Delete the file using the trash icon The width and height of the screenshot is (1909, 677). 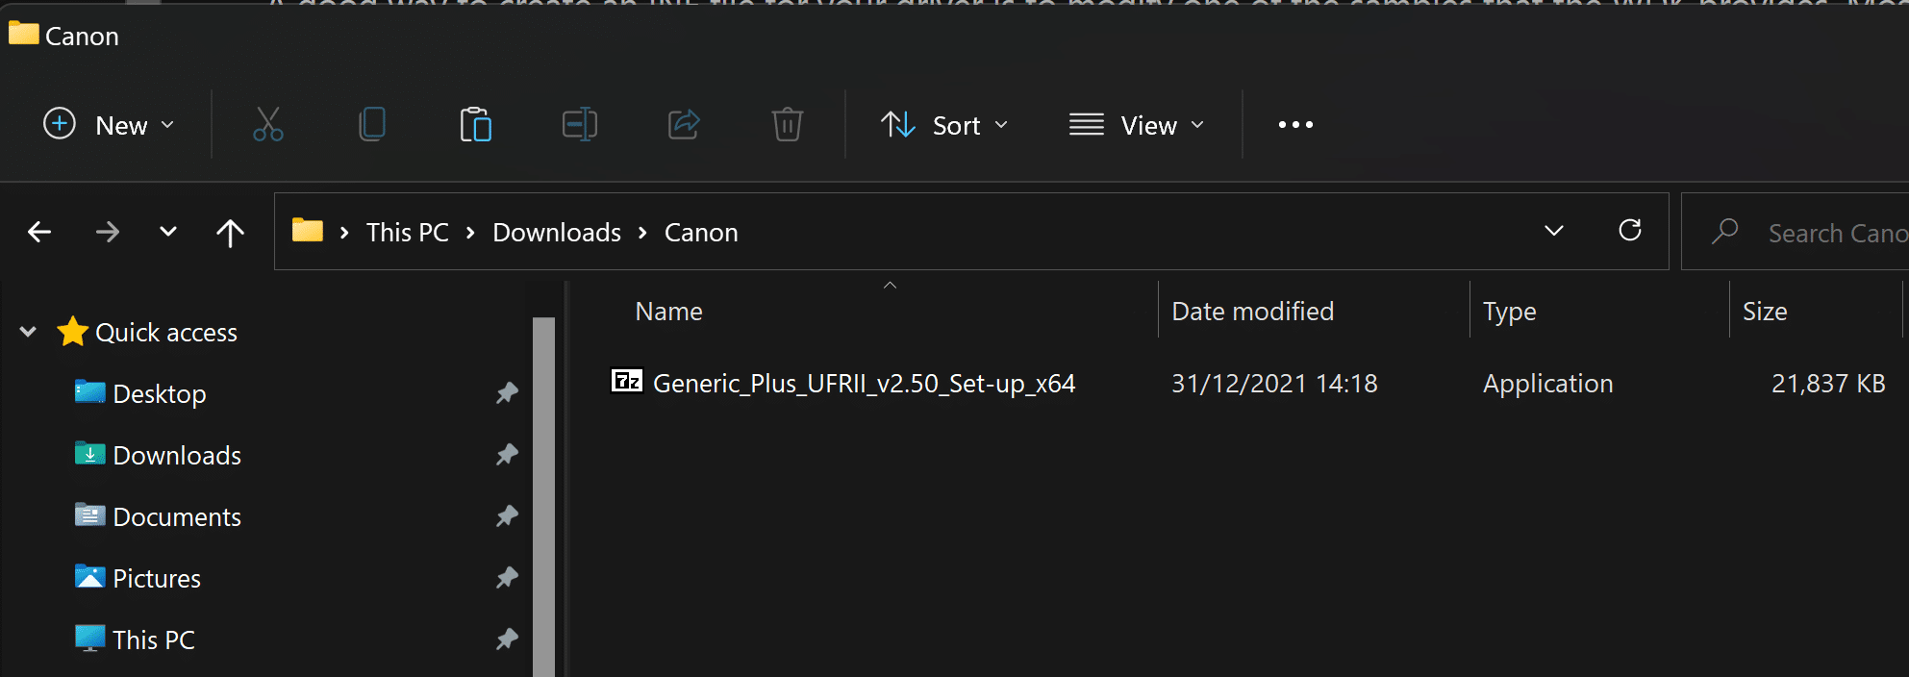(x=787, y=124)
